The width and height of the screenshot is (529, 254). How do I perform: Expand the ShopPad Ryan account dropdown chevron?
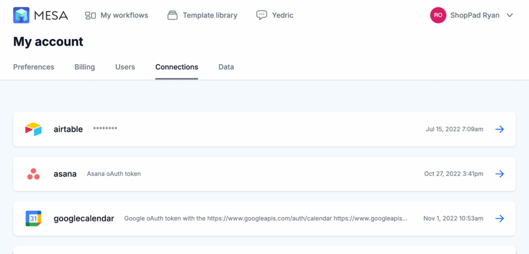[x=510, y=15]
